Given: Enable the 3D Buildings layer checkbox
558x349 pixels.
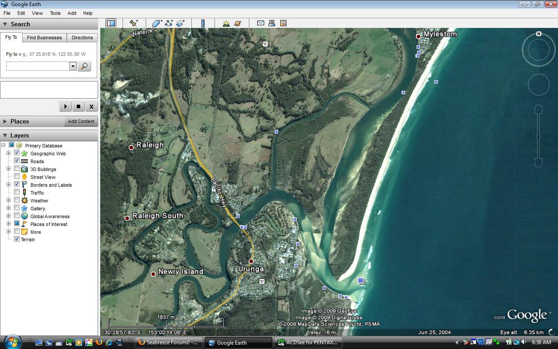Looking at the screenshot, I should click(x=17, y=169).
